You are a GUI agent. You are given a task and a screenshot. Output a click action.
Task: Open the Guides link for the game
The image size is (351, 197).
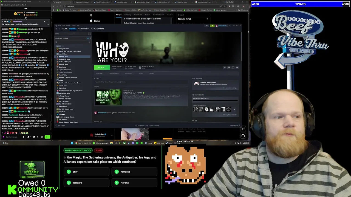pos(141,73)
